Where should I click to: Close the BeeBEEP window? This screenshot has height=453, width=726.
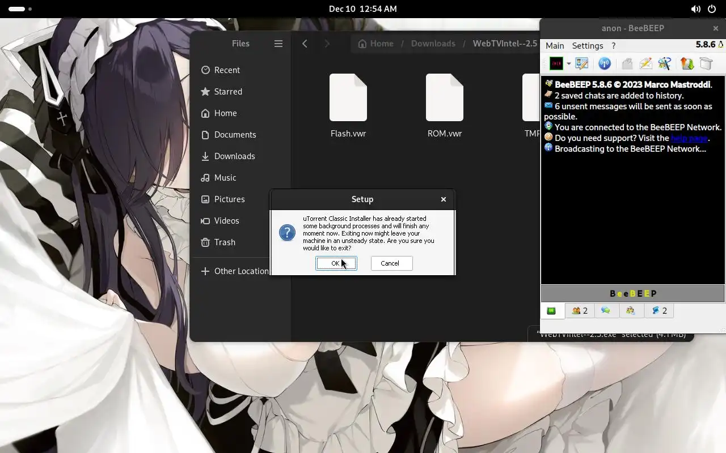coord(716,28)
